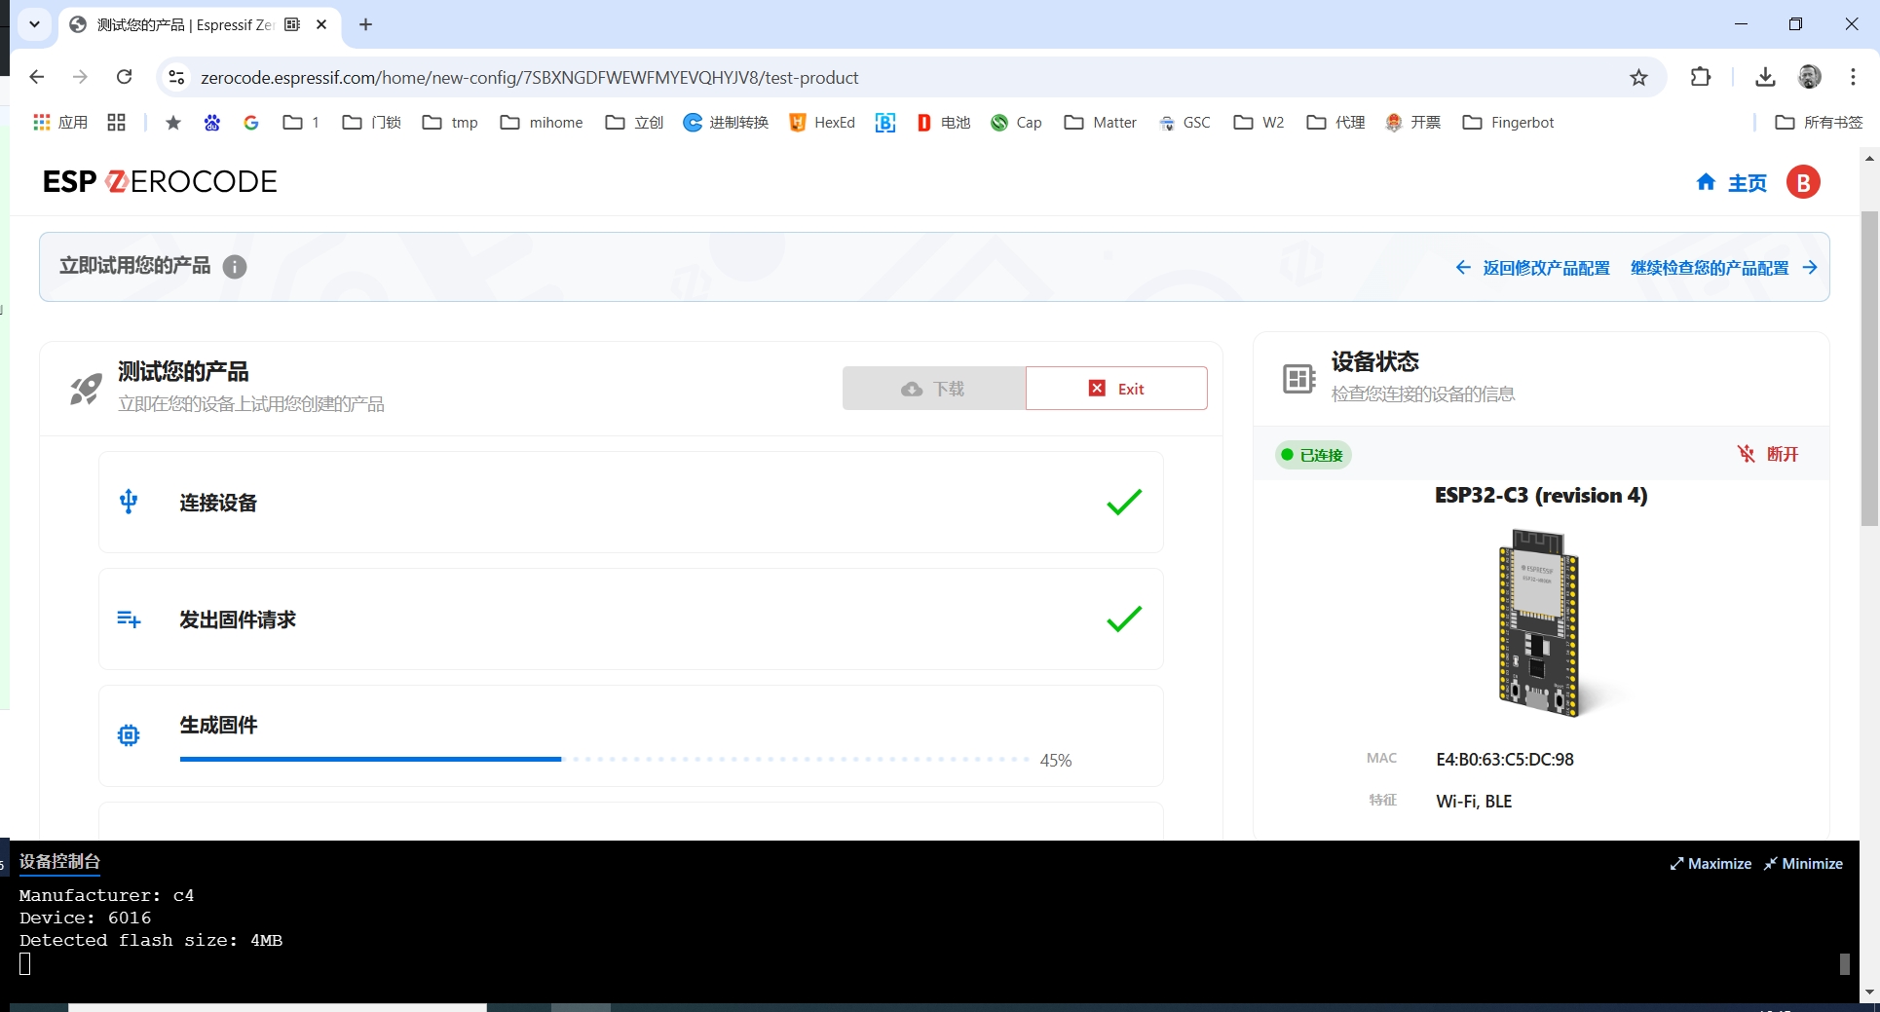
Task: Click 'Detected flash size: 4MB' console line
Action: [151, 940]
